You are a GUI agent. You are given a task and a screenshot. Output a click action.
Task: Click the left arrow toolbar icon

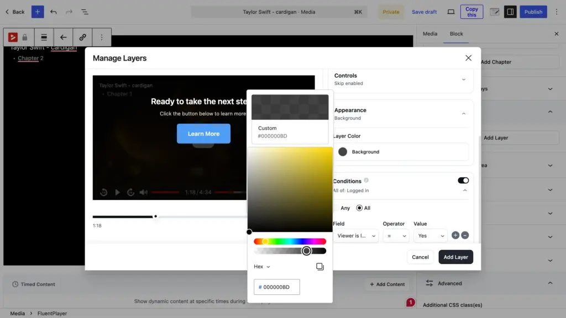63,37
